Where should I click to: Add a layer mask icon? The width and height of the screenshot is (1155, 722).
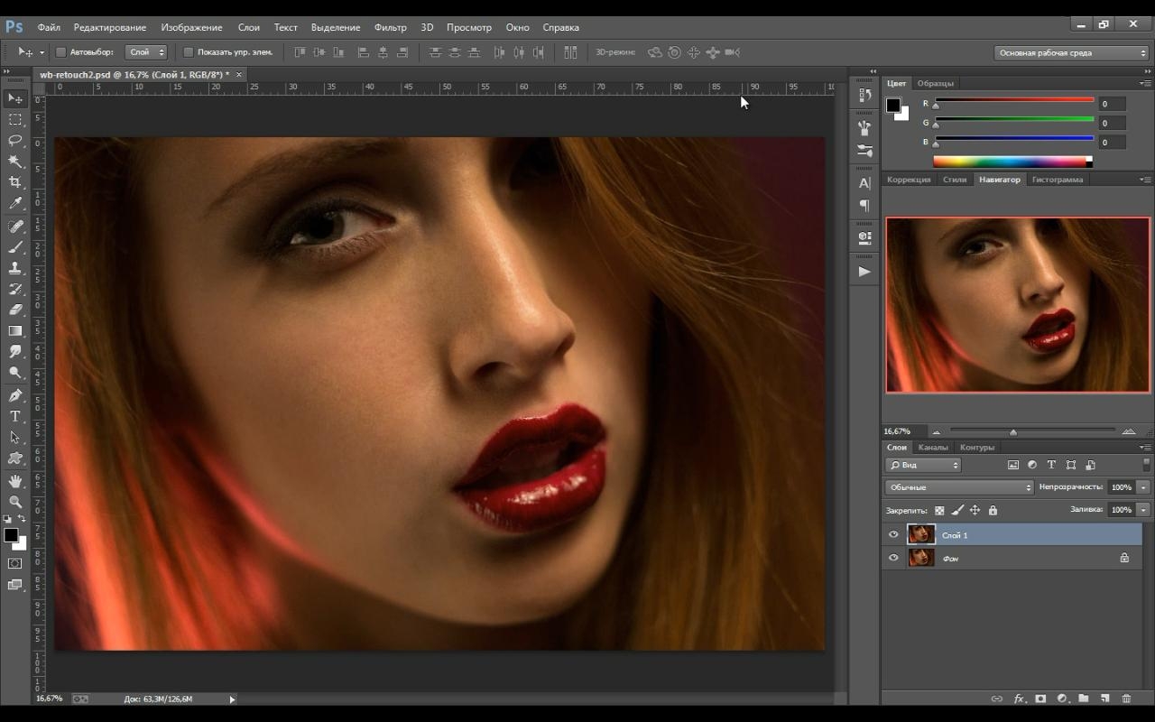pyautogui.click(x=1040, y=699)
